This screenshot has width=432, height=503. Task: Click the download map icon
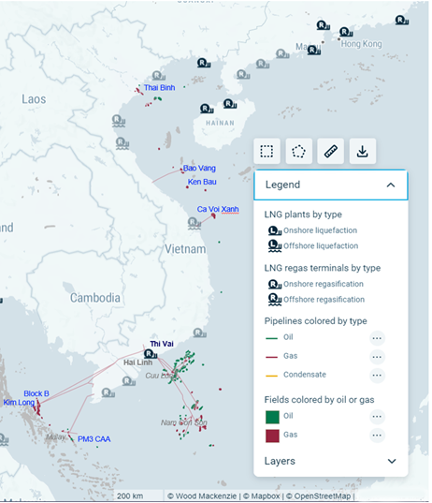coord(363,151)
